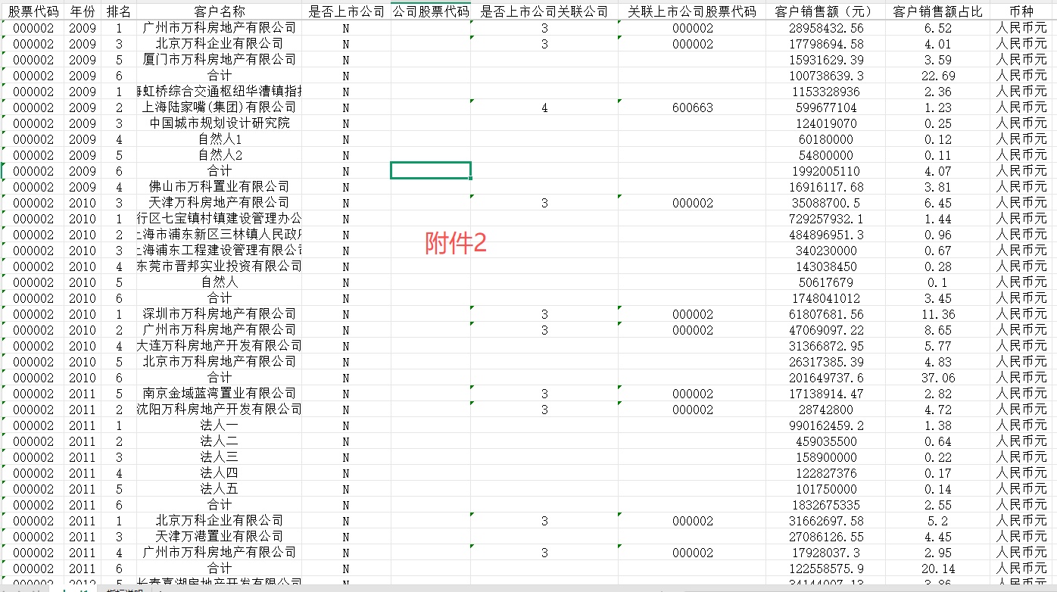Select the 自然人2 customer cell
This screenshot has height=592, width=1057.
[x=220, y=155]
